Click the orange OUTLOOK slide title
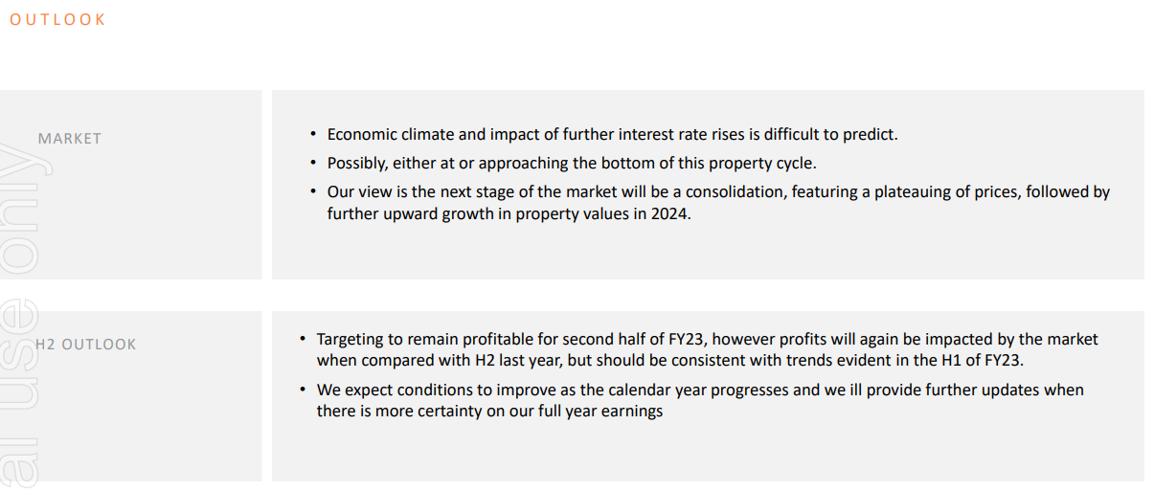 pyautogui.click(x=57, y=19)
